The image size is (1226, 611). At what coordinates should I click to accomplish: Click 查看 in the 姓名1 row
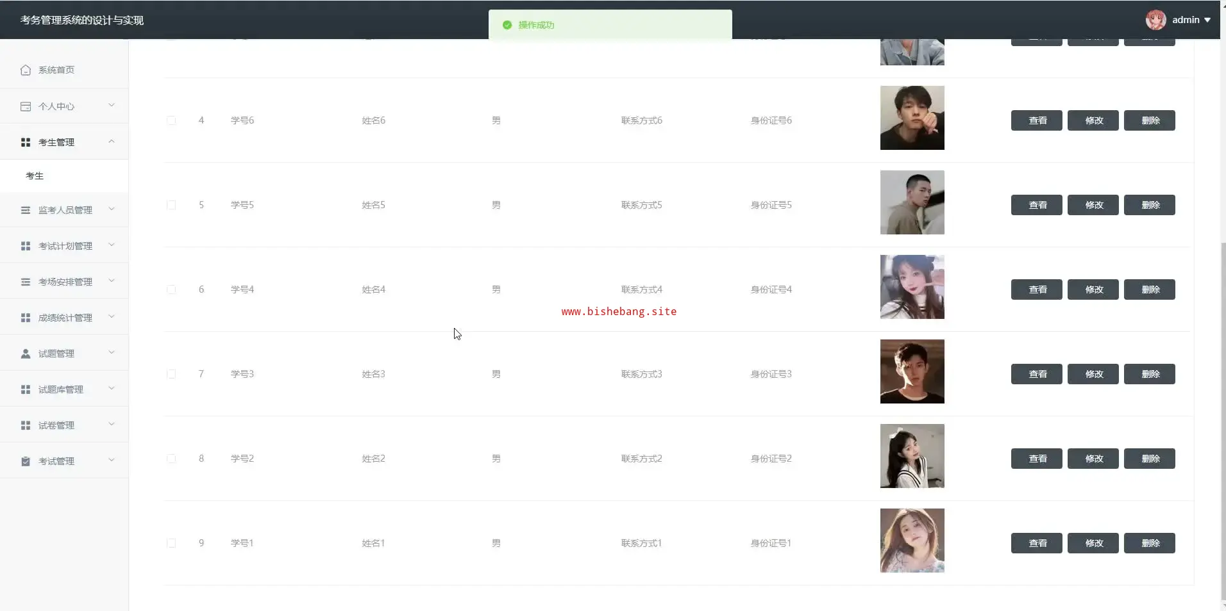tap(1037, 543)
